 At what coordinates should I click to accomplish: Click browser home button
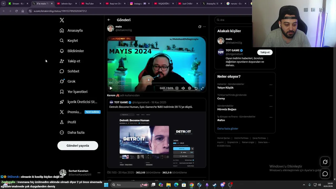[23, 11]
